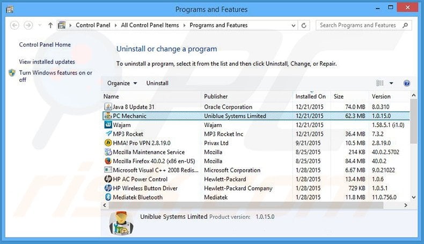Click the 9/21/2015 installed date cell

click(308, 143)
